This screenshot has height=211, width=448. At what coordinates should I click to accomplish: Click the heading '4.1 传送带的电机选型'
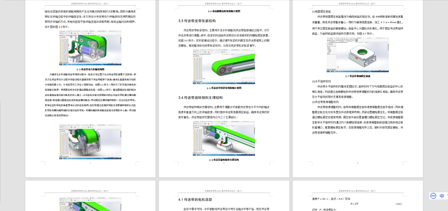195,200
